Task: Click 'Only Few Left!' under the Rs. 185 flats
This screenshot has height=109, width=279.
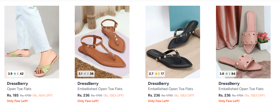Action: pos(17,101)
